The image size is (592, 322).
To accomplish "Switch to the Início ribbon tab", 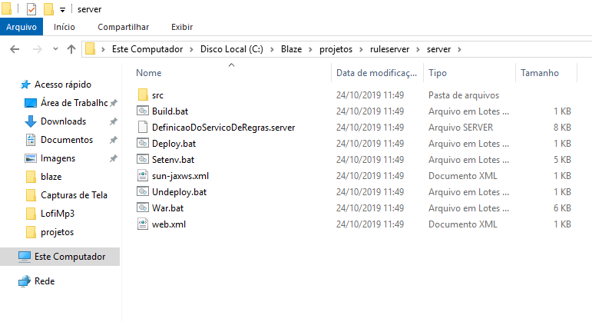I will coord(64,27).
